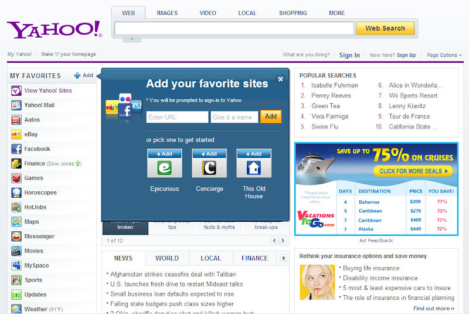Click the Concierge site icon
Viewport: 469px width, 314px height.
point(209,168)
